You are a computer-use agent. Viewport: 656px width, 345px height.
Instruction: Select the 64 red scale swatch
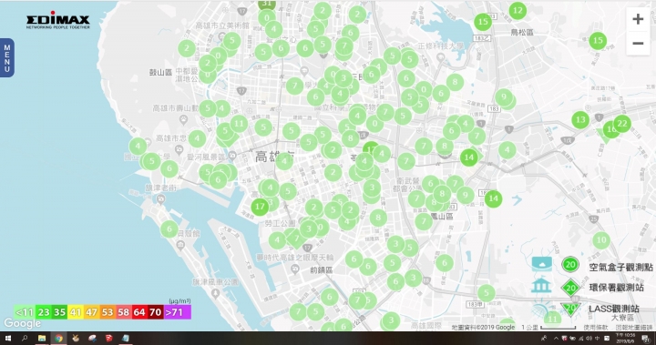pos(138,312)
